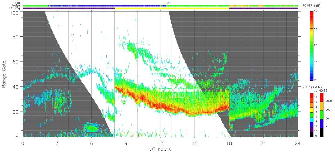Click the 100 tick on Range Gate axis

(x=14, y=13)
